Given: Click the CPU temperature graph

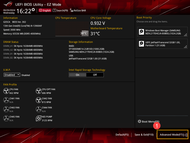Looking at the screenshot, I should click(x=72, y=29).
